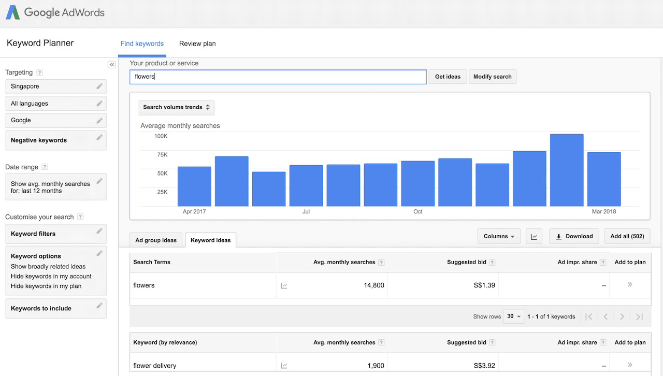The height and width of the screenshot is (376, 663).
Task: Click the flower delivery keyword
Action: point(155,366)
